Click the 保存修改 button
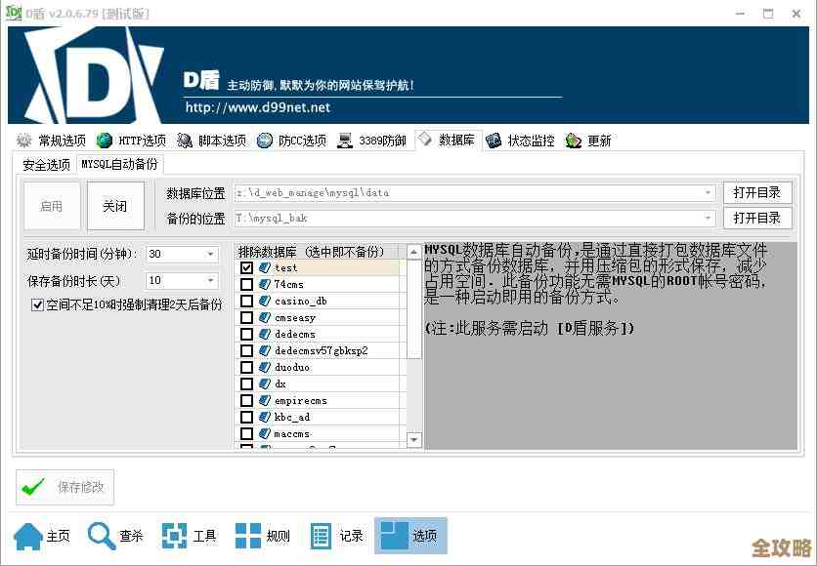 65,487
